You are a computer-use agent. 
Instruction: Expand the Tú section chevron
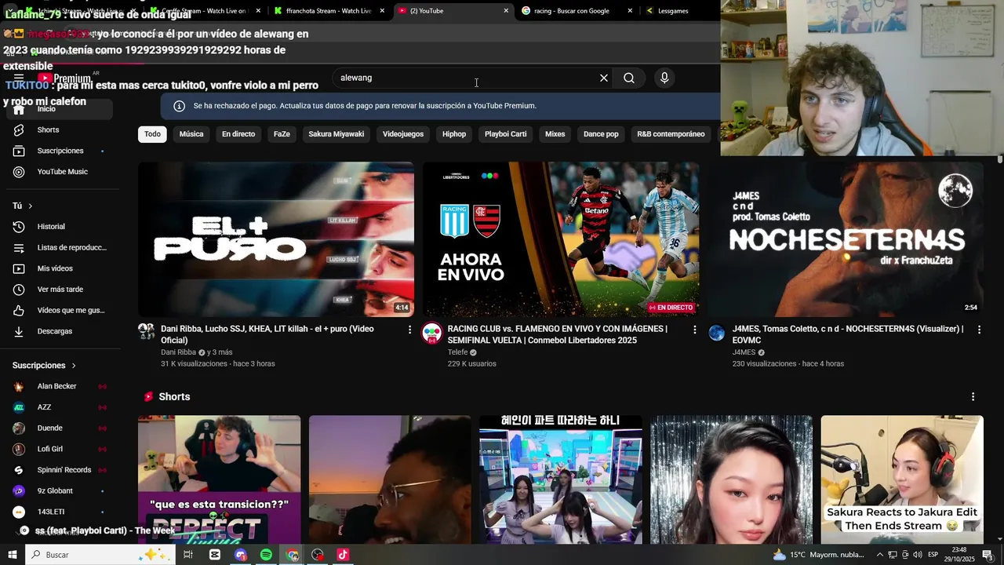click(31, 206)
